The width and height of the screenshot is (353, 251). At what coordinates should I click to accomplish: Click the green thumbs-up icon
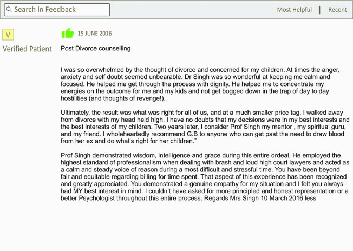(x=68, y=34)
